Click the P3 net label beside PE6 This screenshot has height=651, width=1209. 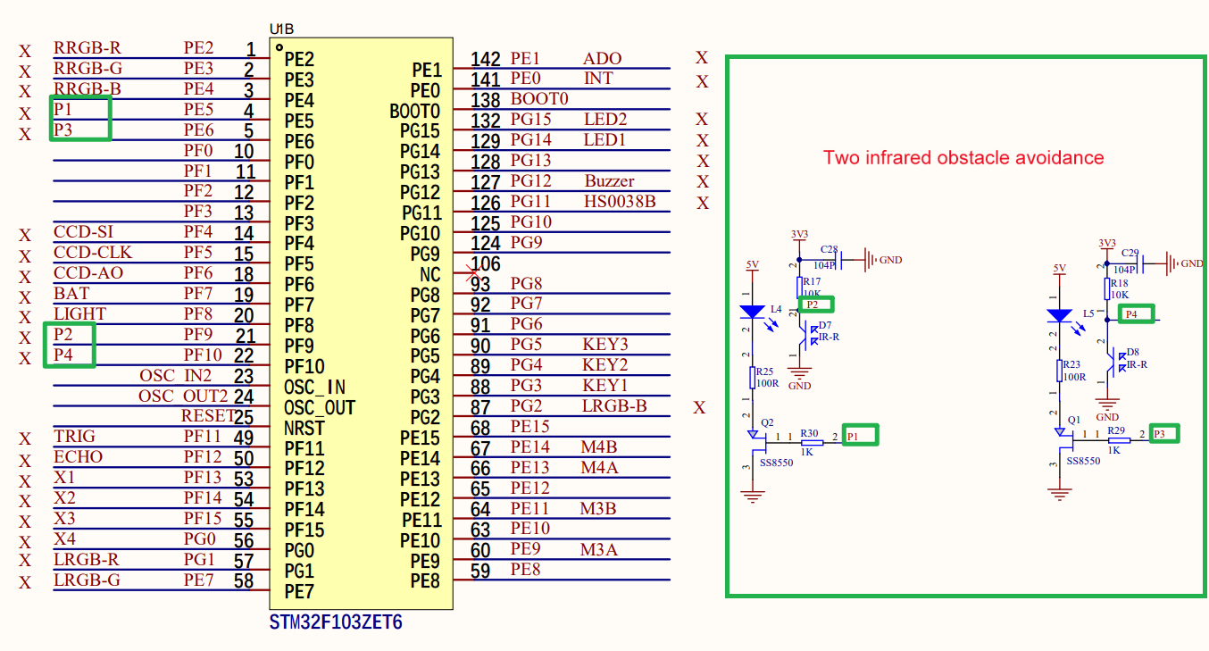coord(63,130)
